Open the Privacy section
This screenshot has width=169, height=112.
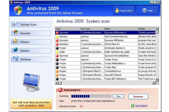pos(31,42)
